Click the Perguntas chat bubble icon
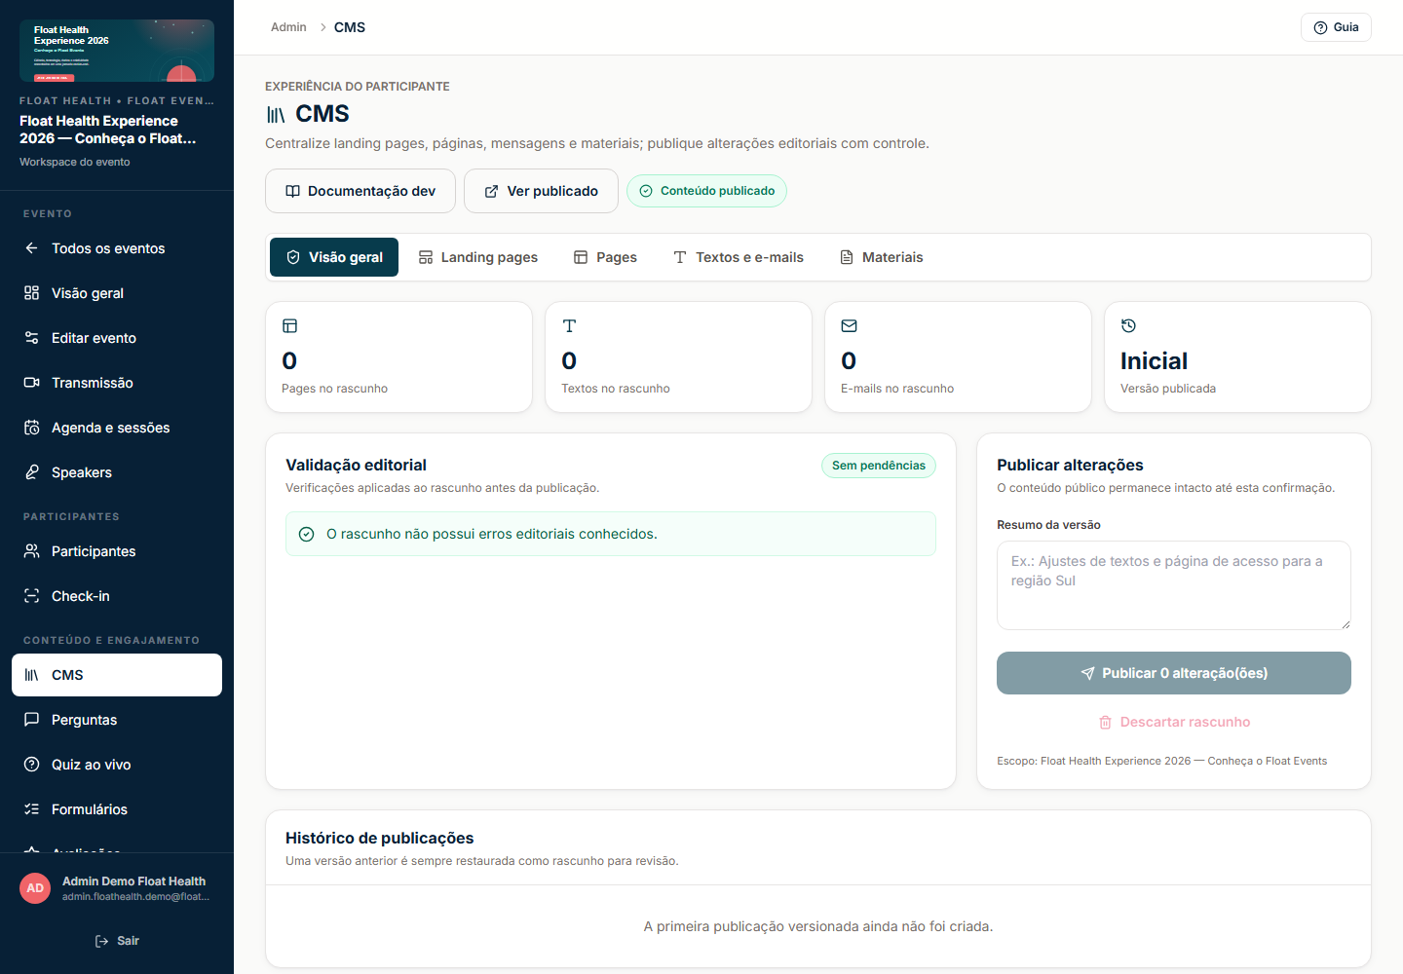This screenshot has height=974, width=1403. (31, 720)
